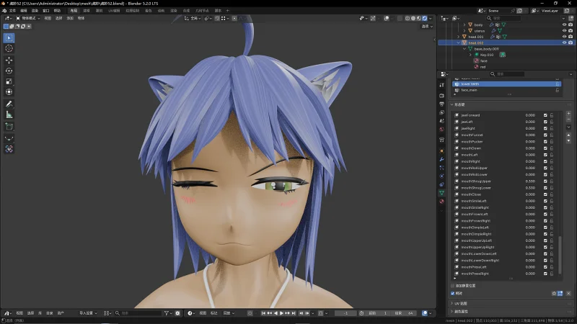577x324 pixels.
Task: Open shape key specials dropdown arrow
Action: coord(568,127)
